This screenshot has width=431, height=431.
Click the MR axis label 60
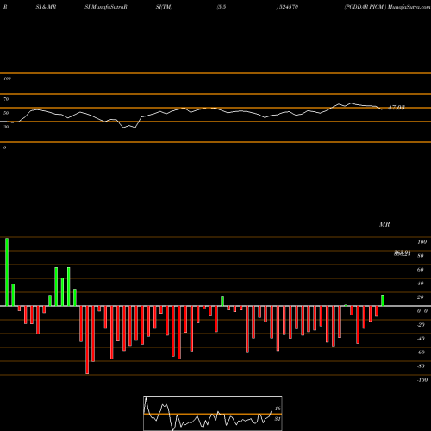click(421, 270)
